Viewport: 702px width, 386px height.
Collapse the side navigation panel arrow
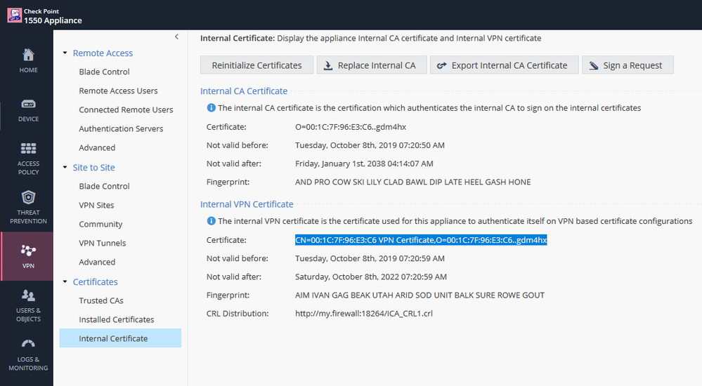tap(176, 36)
